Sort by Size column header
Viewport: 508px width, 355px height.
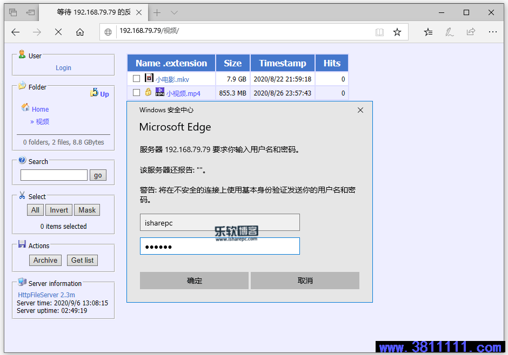(232, 63)
